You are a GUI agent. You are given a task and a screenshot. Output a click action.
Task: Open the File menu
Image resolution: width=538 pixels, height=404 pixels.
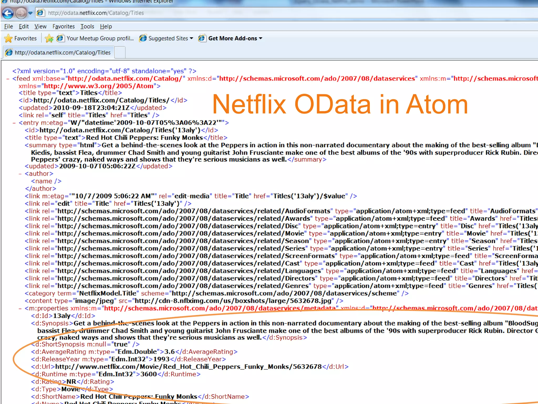coord(8,27)
